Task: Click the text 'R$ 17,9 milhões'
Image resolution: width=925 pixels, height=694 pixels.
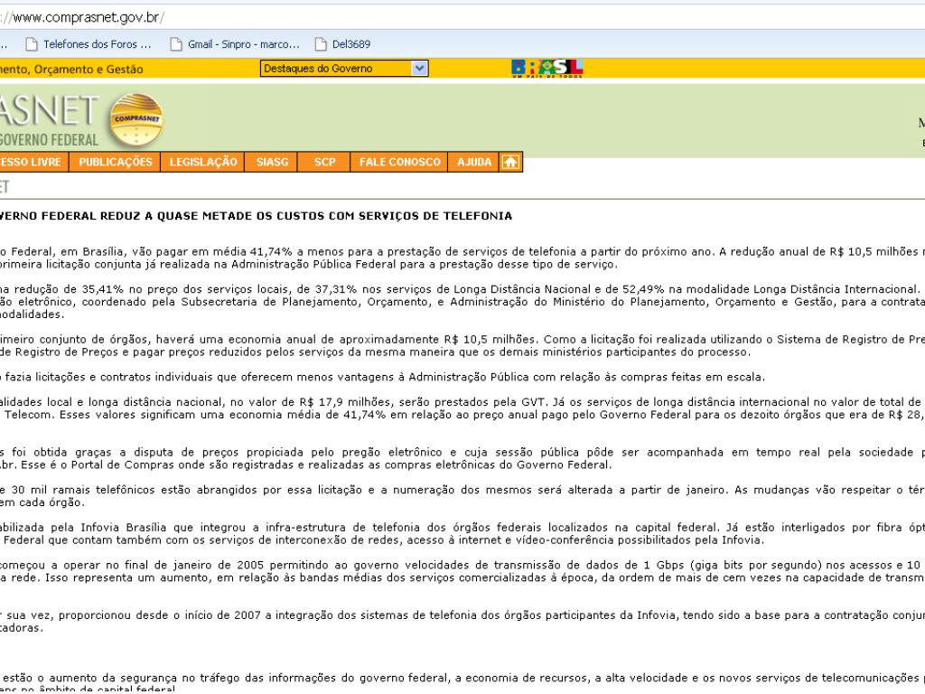Action: click(344, 402)
